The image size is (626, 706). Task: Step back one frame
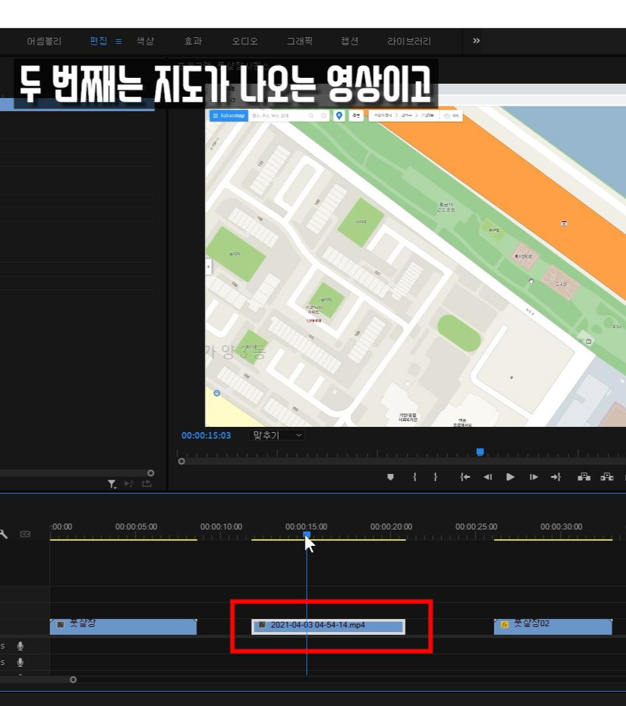click(x=487, y=477)
